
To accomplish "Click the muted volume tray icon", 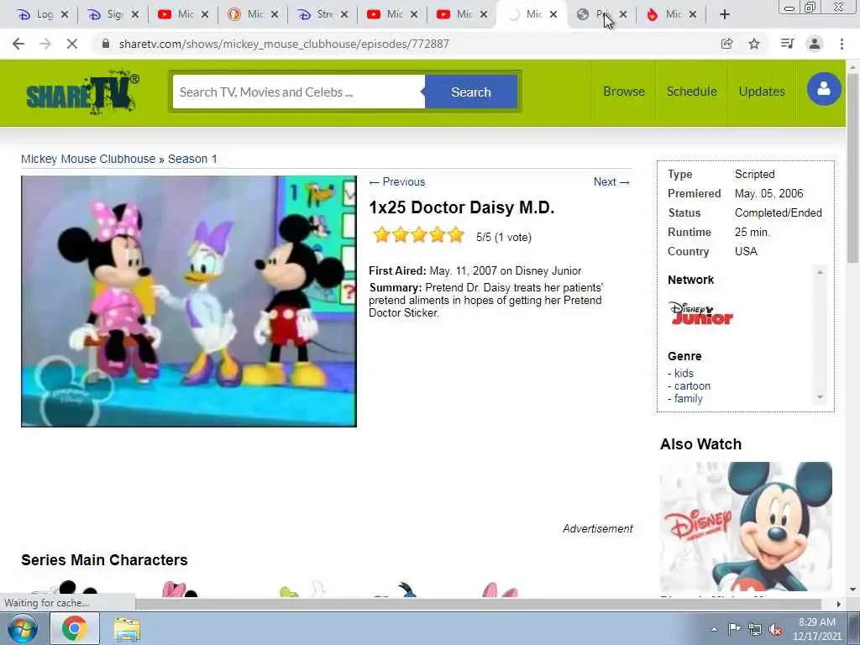I will pyautogui.click(x=775, y=630).
